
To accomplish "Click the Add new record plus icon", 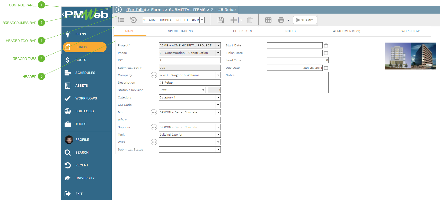I will tap(233, 20).
